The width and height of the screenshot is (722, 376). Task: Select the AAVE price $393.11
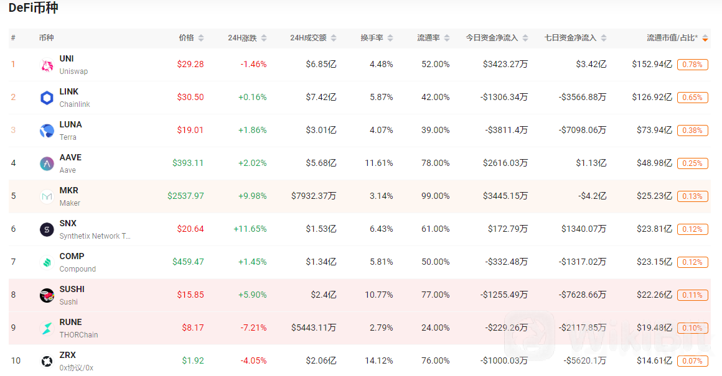188,163
